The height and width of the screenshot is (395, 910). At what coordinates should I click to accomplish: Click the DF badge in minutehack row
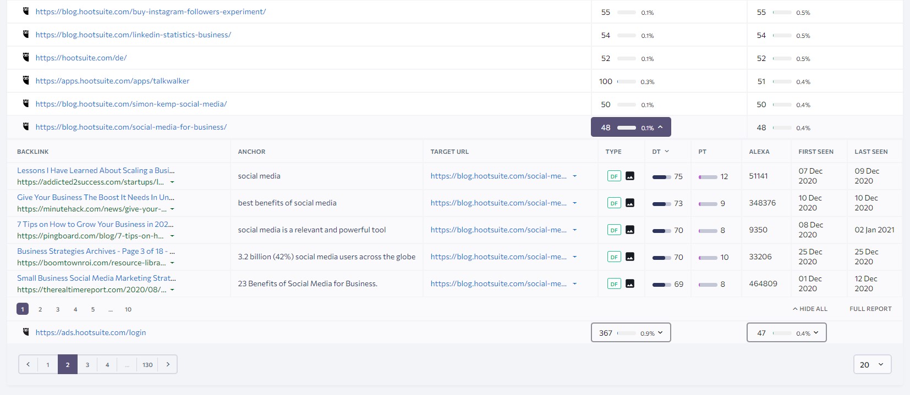pos(614,203)
